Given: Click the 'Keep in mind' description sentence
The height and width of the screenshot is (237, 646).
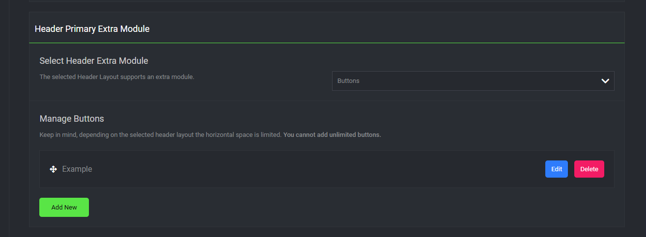Looking at the screenshot, I should click(161, 135).
